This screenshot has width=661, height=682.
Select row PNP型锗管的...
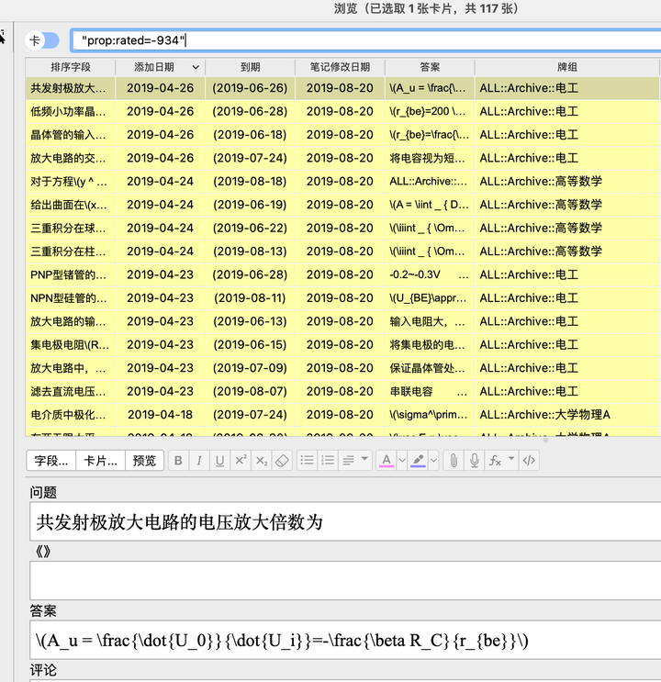tap(343, 274)
